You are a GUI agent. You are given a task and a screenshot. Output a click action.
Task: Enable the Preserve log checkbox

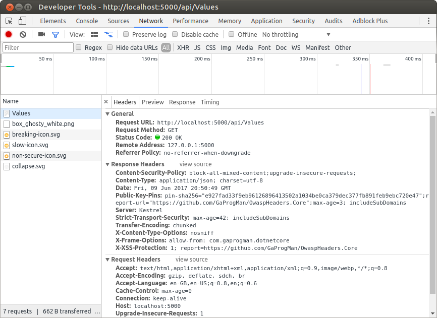126,34
